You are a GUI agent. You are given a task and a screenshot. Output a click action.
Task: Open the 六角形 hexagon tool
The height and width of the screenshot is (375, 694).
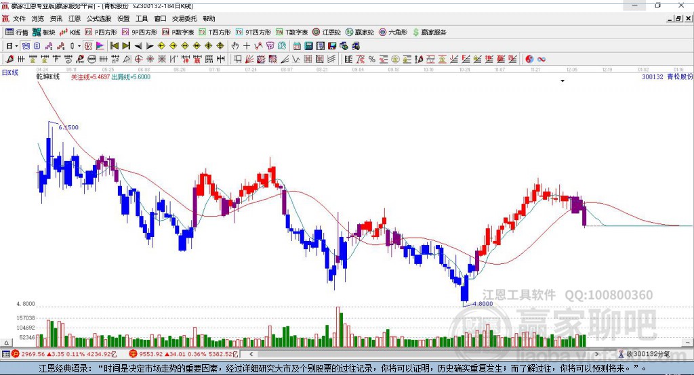pos(393,32)
